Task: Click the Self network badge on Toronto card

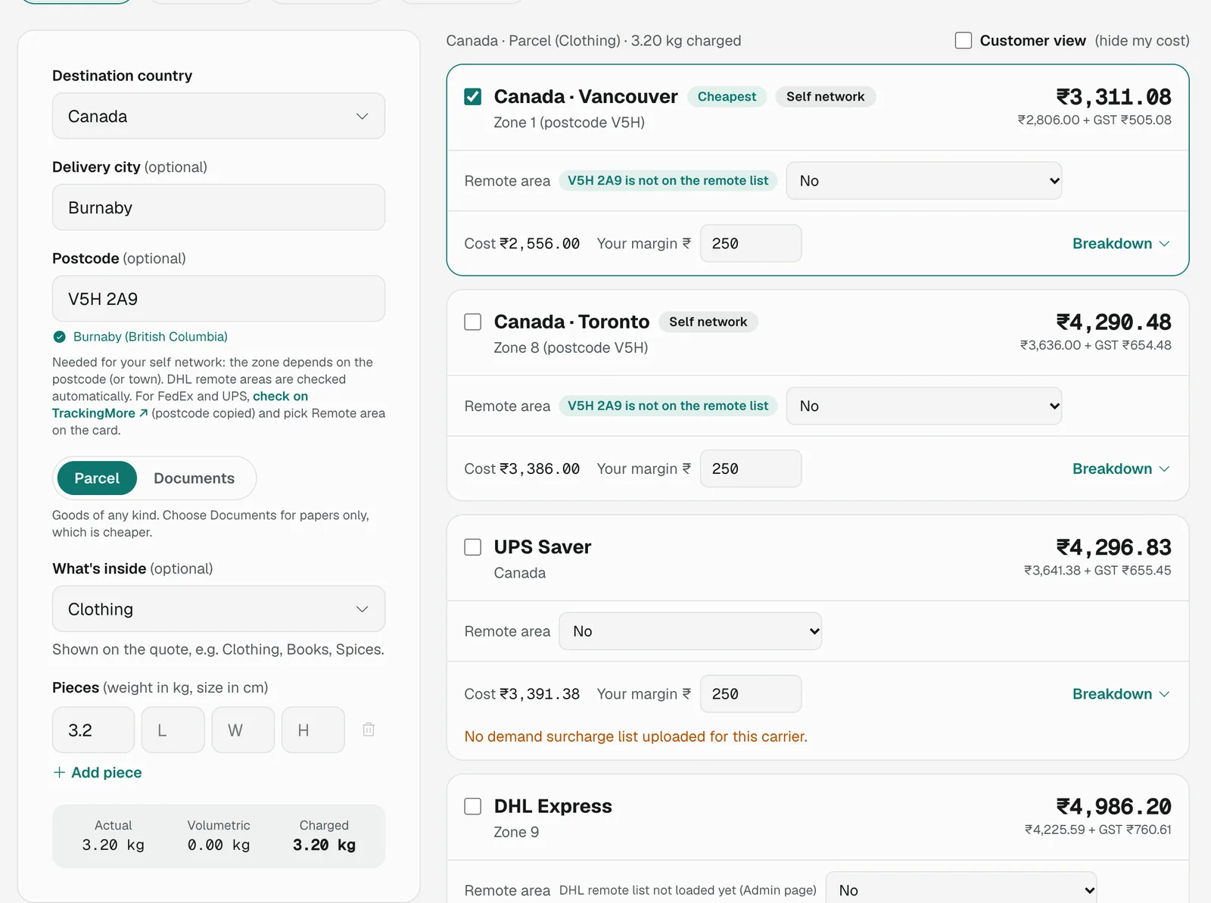Action: [708, 322]
